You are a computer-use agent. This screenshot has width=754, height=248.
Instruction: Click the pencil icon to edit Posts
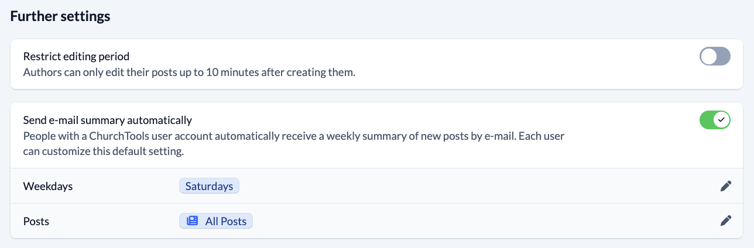pyautogui.click(x=726, y=221)
